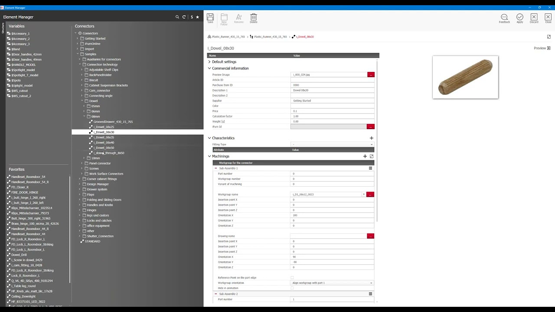The image size is (555, 312).
Task: Collapse the Dowel folder in tree
Action: [82, 101]
